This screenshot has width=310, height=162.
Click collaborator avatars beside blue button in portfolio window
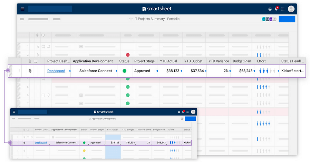pyautogui.click(x=269, y=19)
